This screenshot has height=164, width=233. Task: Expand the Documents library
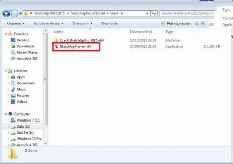coord(8,83)
